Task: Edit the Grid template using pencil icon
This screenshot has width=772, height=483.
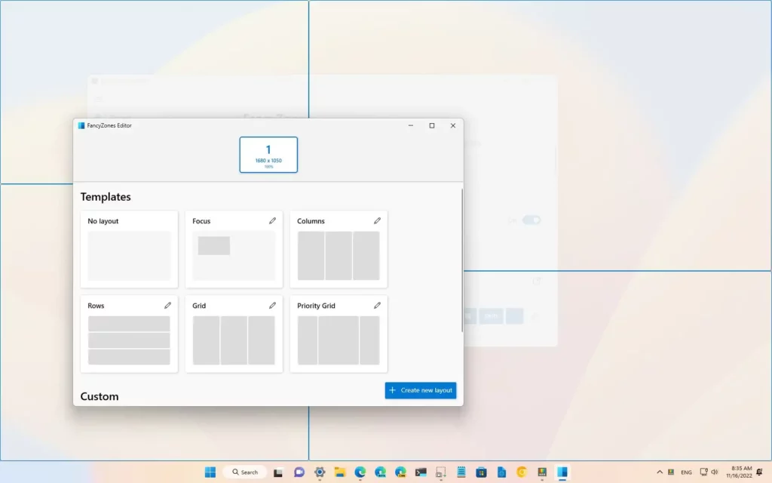Action: click(x=272, y=306)
